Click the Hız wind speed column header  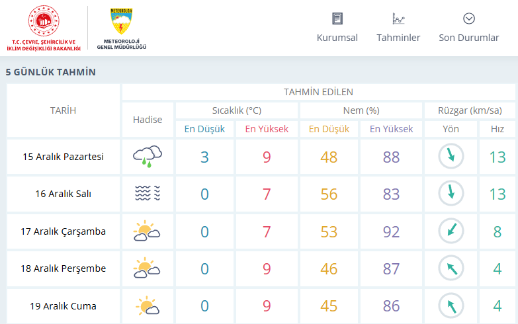click(x=497, y=129)
